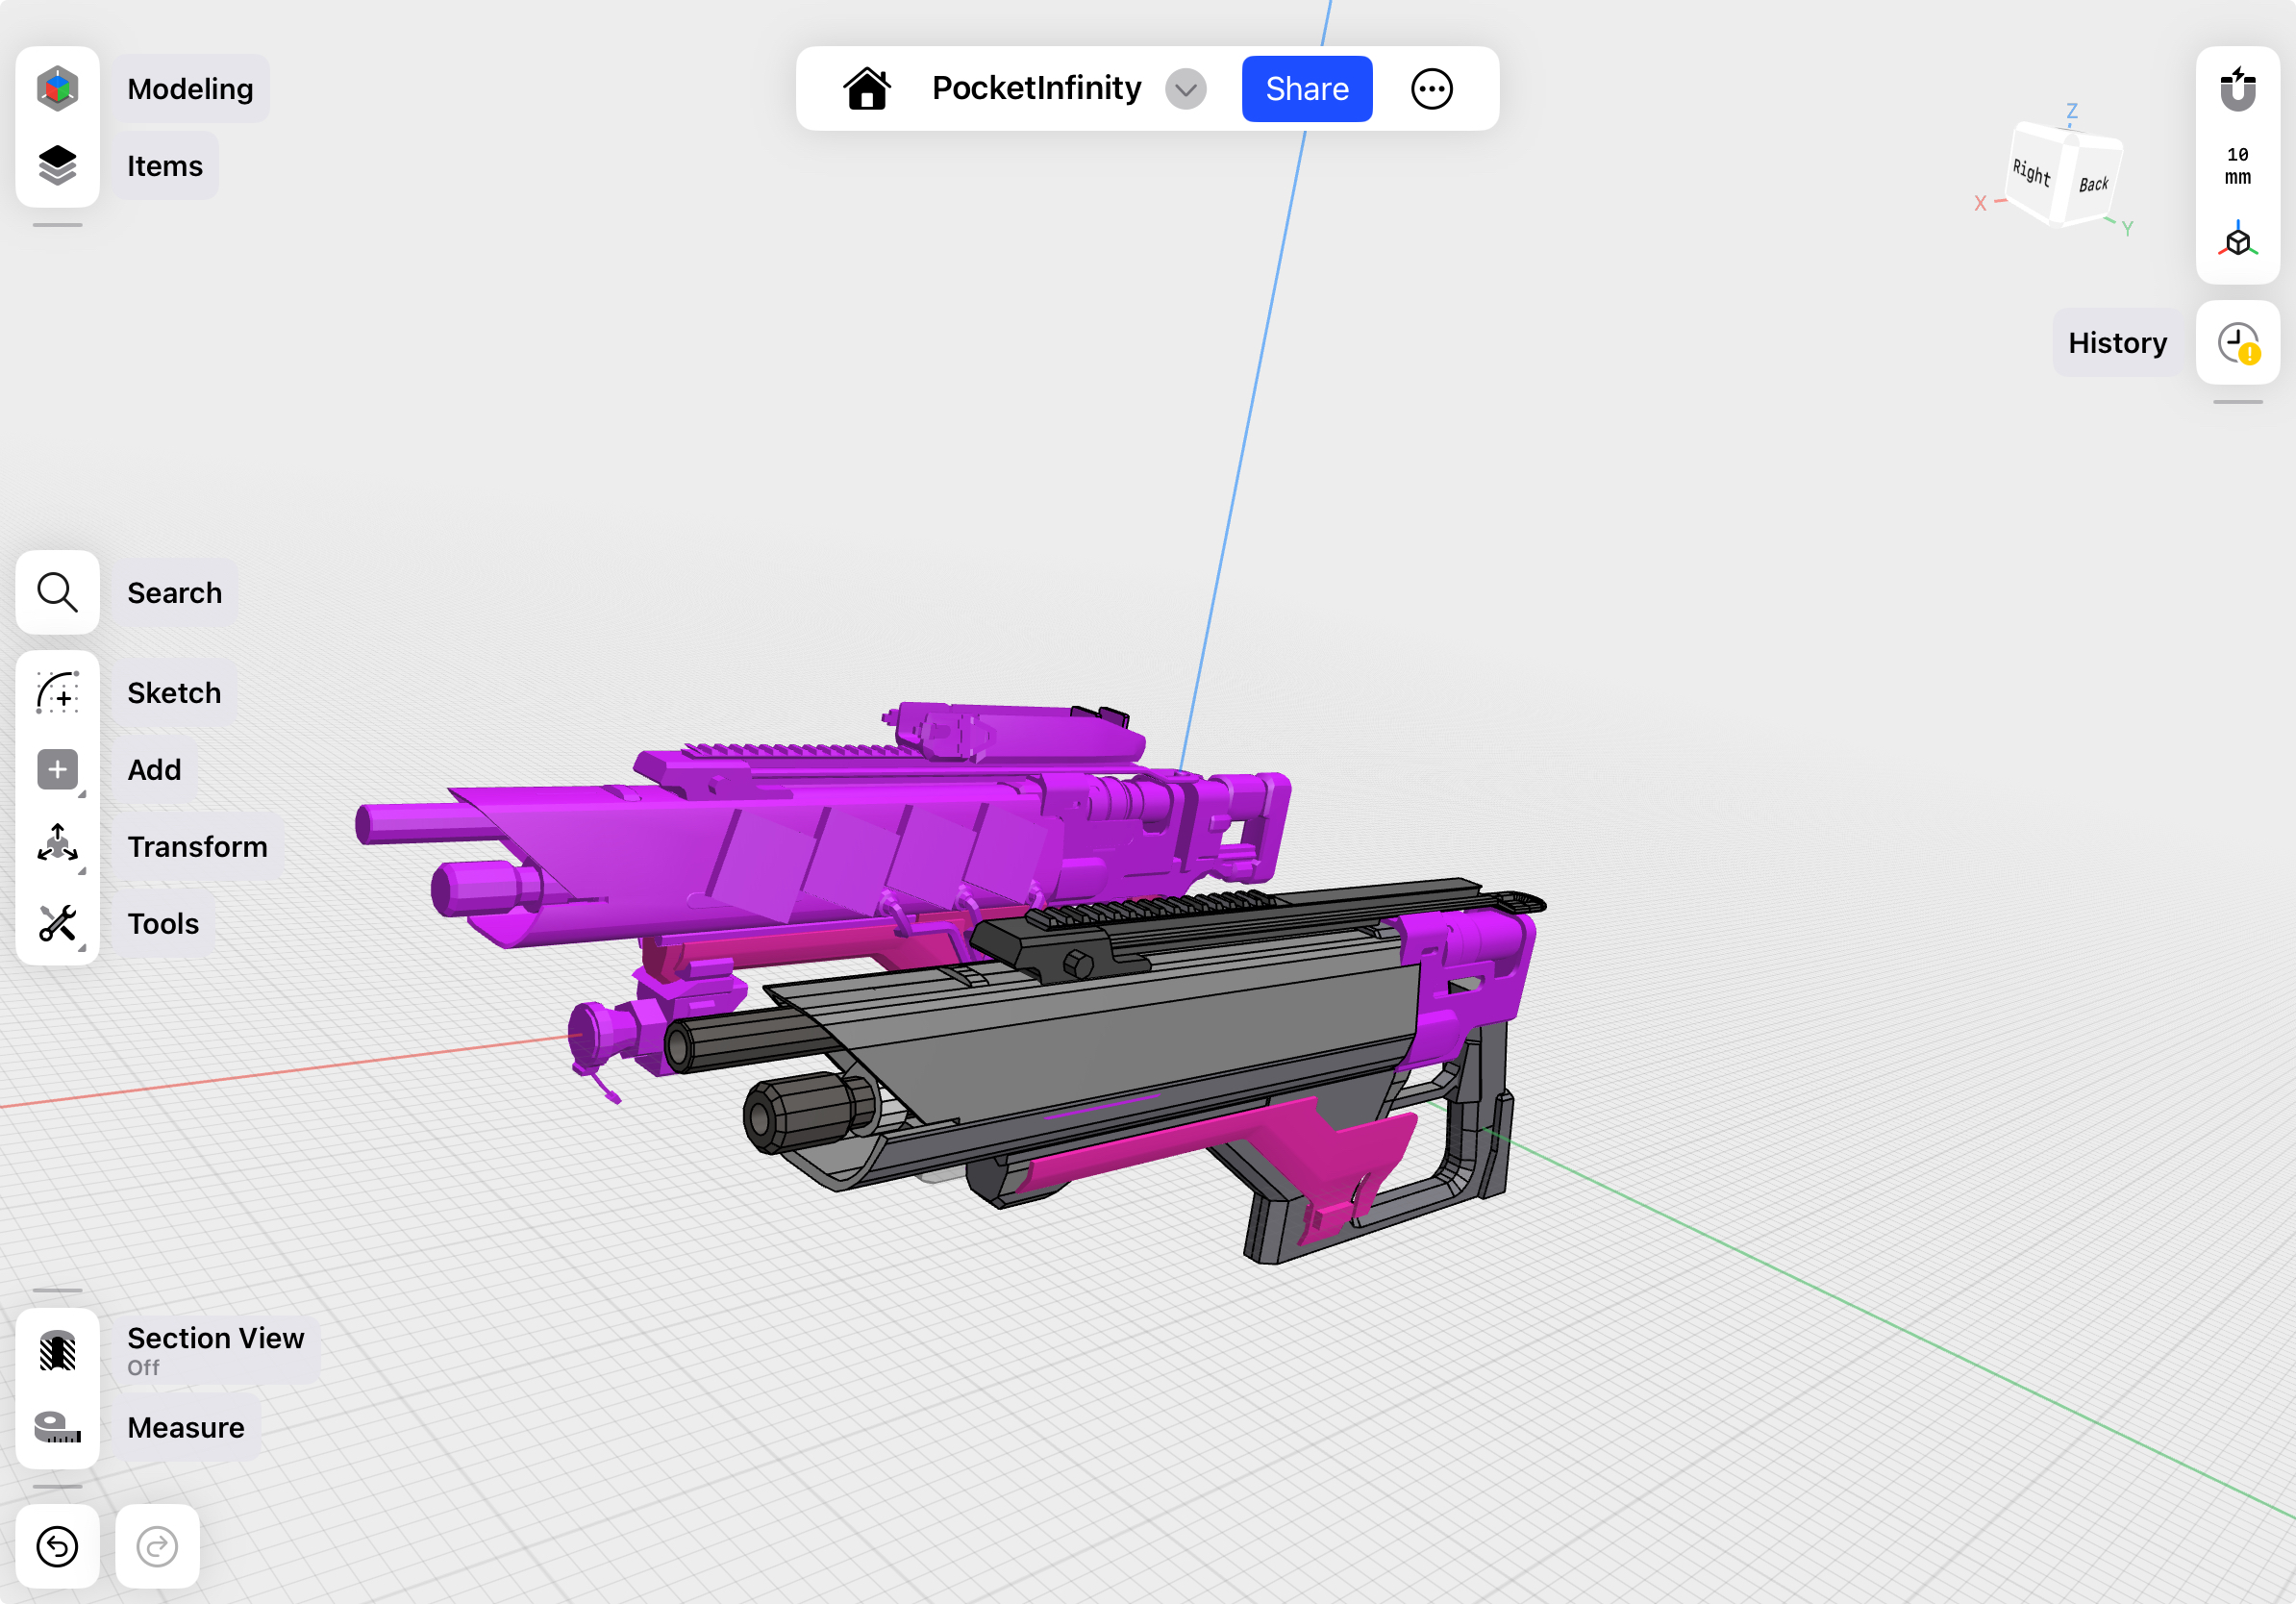
Task: Open the Modeling workspace cube icon
Action: coord(57,88)
